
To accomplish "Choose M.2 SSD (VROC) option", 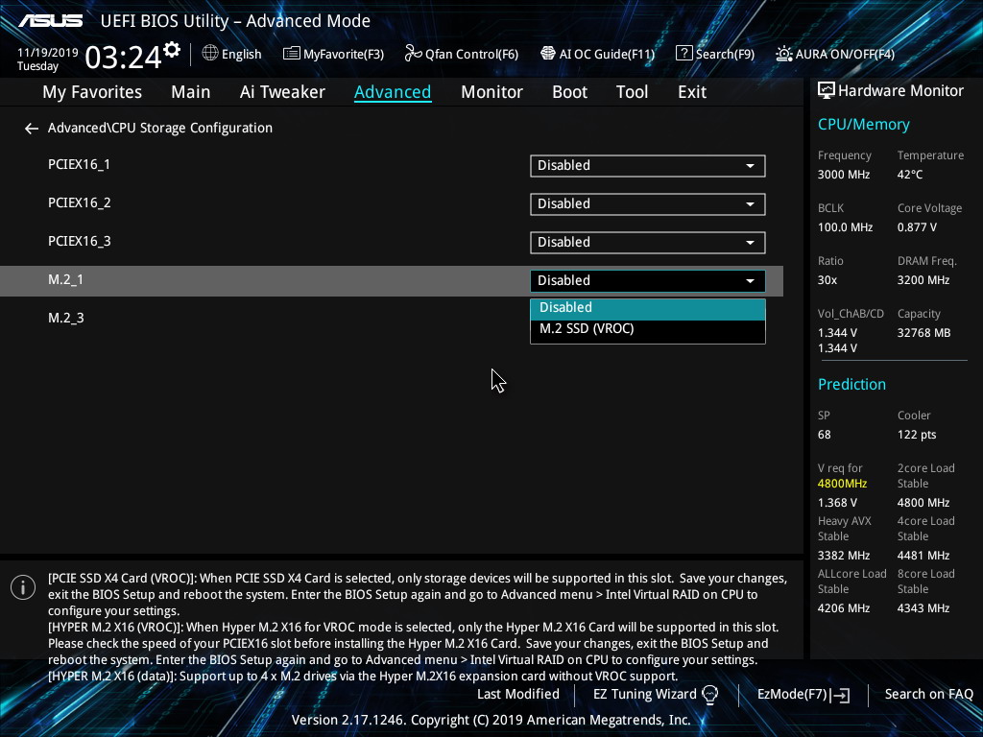I will click(x=648, y=329).
